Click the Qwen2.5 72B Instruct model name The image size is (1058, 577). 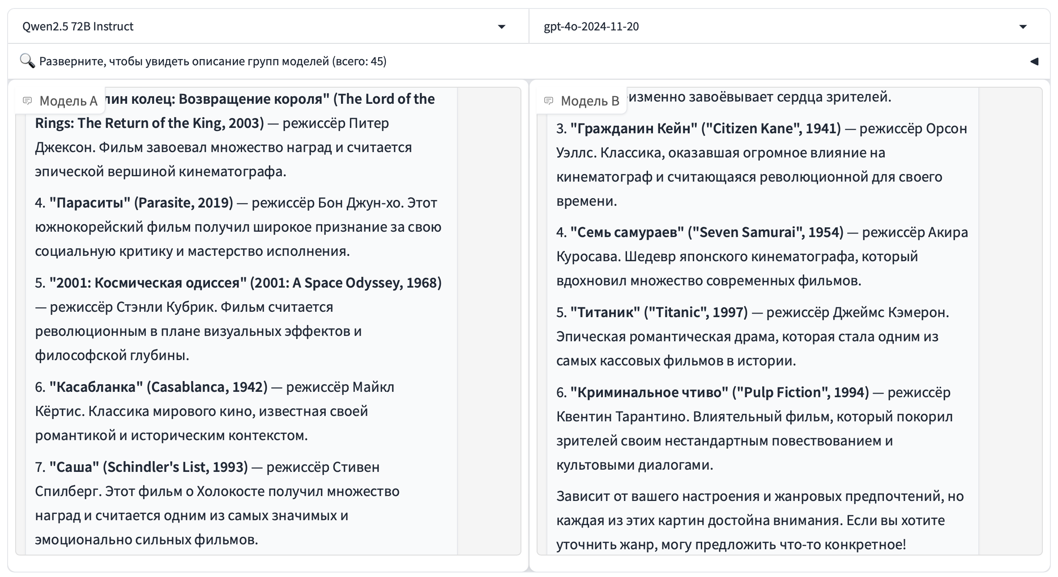click(x=77, y=26)
